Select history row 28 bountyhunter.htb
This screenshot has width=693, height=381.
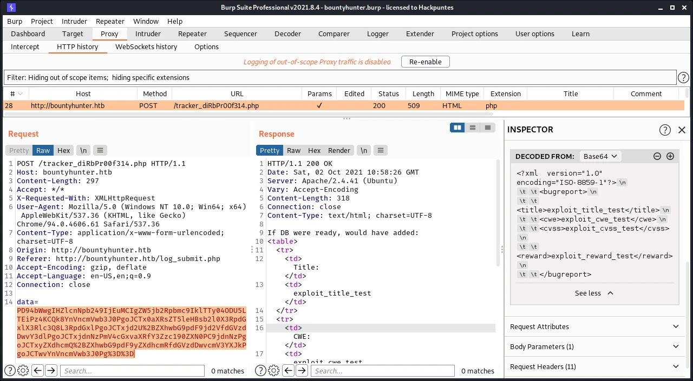[344, 105]
